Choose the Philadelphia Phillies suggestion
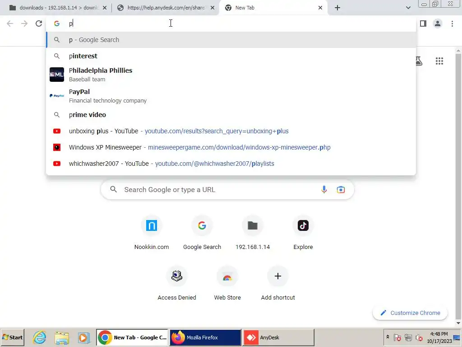 coord(231,75)
